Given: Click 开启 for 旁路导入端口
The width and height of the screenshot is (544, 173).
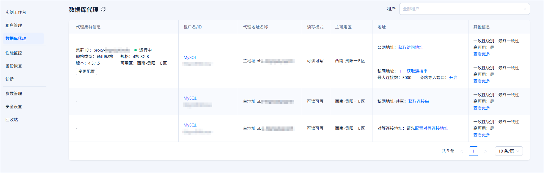Looking at the screenshot, I should pyautogui.click(x=453, y=78).
